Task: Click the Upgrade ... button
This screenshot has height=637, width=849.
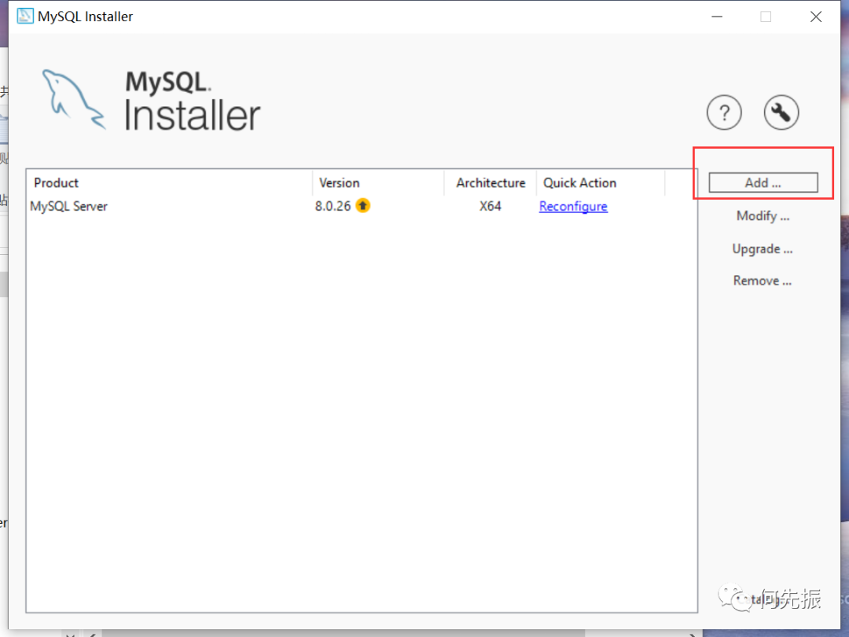Action: tap(763, 249)
